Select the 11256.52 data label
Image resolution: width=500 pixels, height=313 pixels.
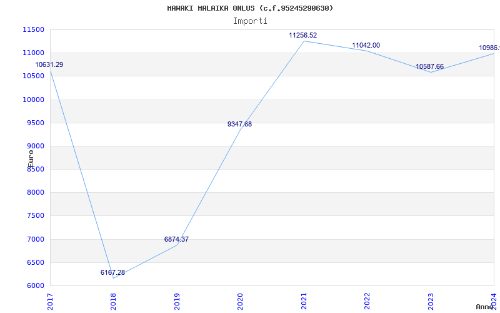pos(303,36)
